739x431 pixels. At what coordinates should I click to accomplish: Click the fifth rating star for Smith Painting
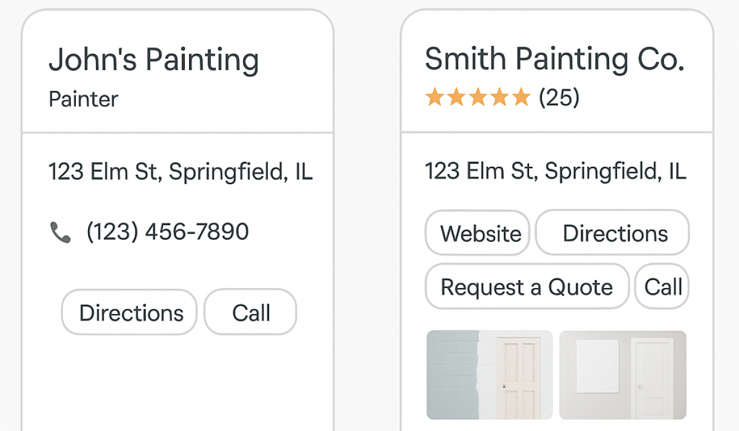tap(521, 97)
